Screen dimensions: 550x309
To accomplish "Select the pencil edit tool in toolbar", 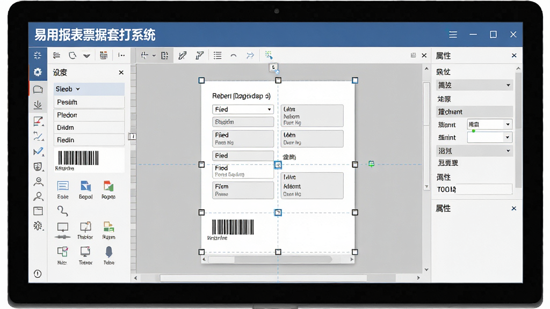I will 183,55.
